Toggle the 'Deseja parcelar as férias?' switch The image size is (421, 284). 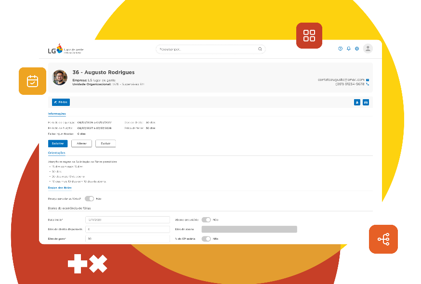(89, 198)
